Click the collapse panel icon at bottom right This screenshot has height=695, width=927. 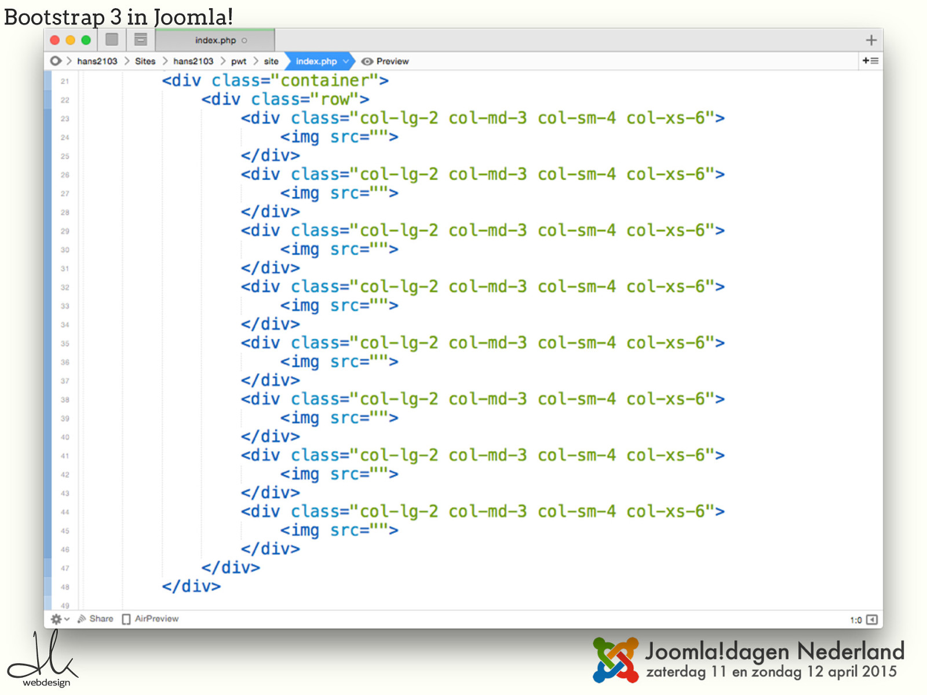point(871,620)
